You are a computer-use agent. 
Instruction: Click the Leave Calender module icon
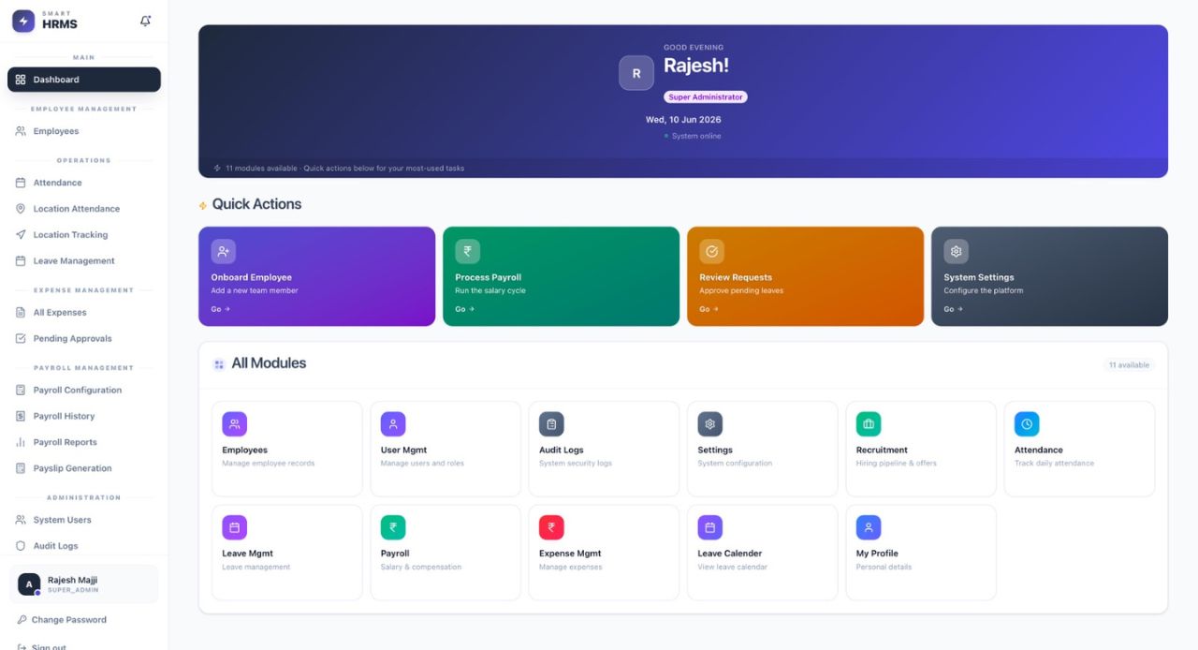click(710, 527)
